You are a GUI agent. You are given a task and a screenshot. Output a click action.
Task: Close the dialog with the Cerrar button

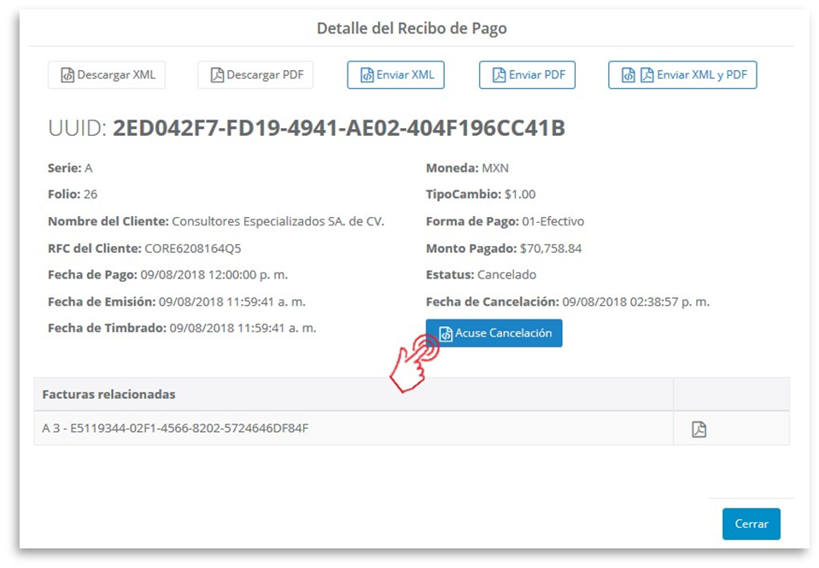click(x=751, y=524)
